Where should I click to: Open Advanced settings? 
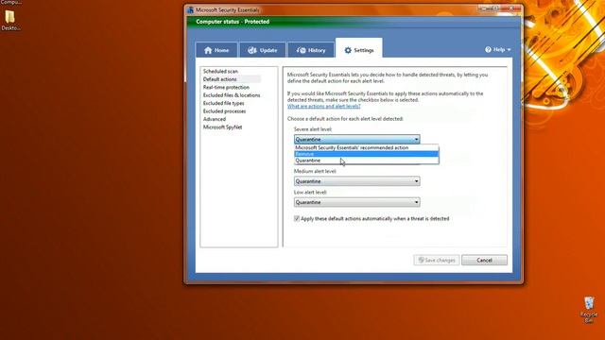tap(215, 119)
